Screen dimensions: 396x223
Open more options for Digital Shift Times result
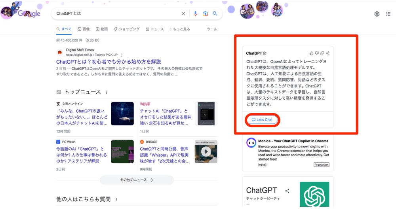[122, 55]
